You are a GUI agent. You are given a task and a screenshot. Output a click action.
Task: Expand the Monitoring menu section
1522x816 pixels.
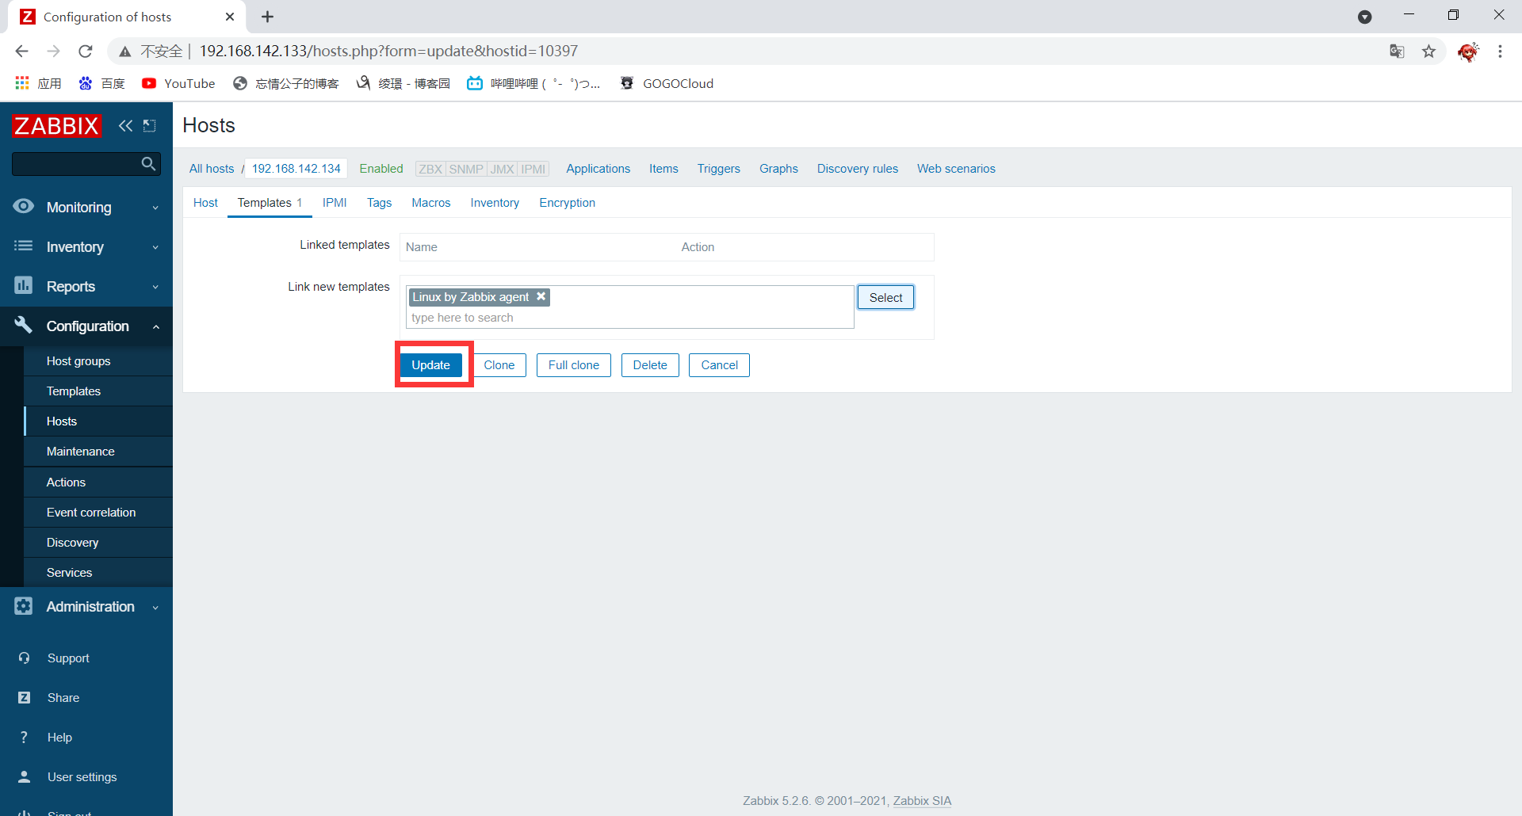(x=155, y=208)
